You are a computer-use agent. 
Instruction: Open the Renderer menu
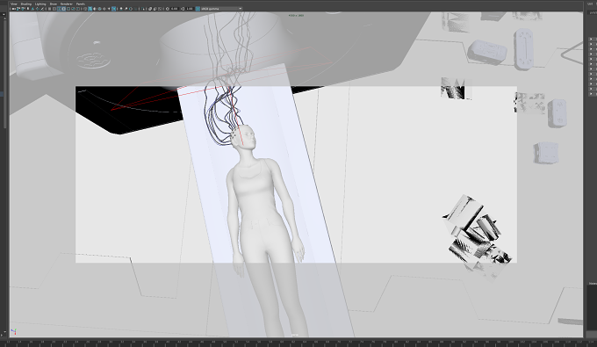tap(66, 4)
